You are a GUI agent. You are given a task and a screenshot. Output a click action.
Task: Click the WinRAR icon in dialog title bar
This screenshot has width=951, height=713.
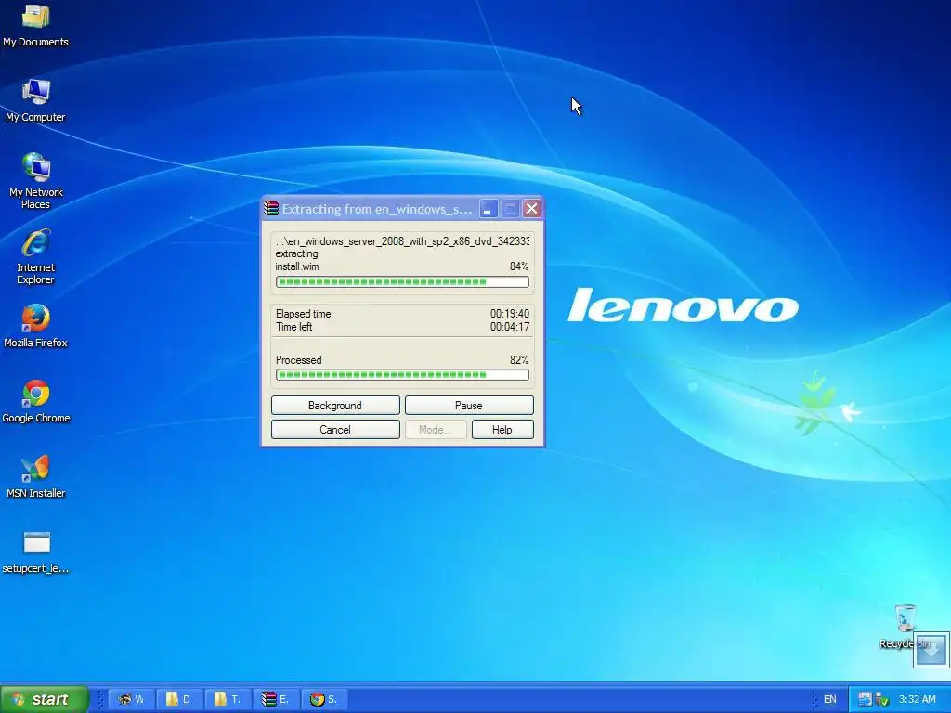(271, 209)
